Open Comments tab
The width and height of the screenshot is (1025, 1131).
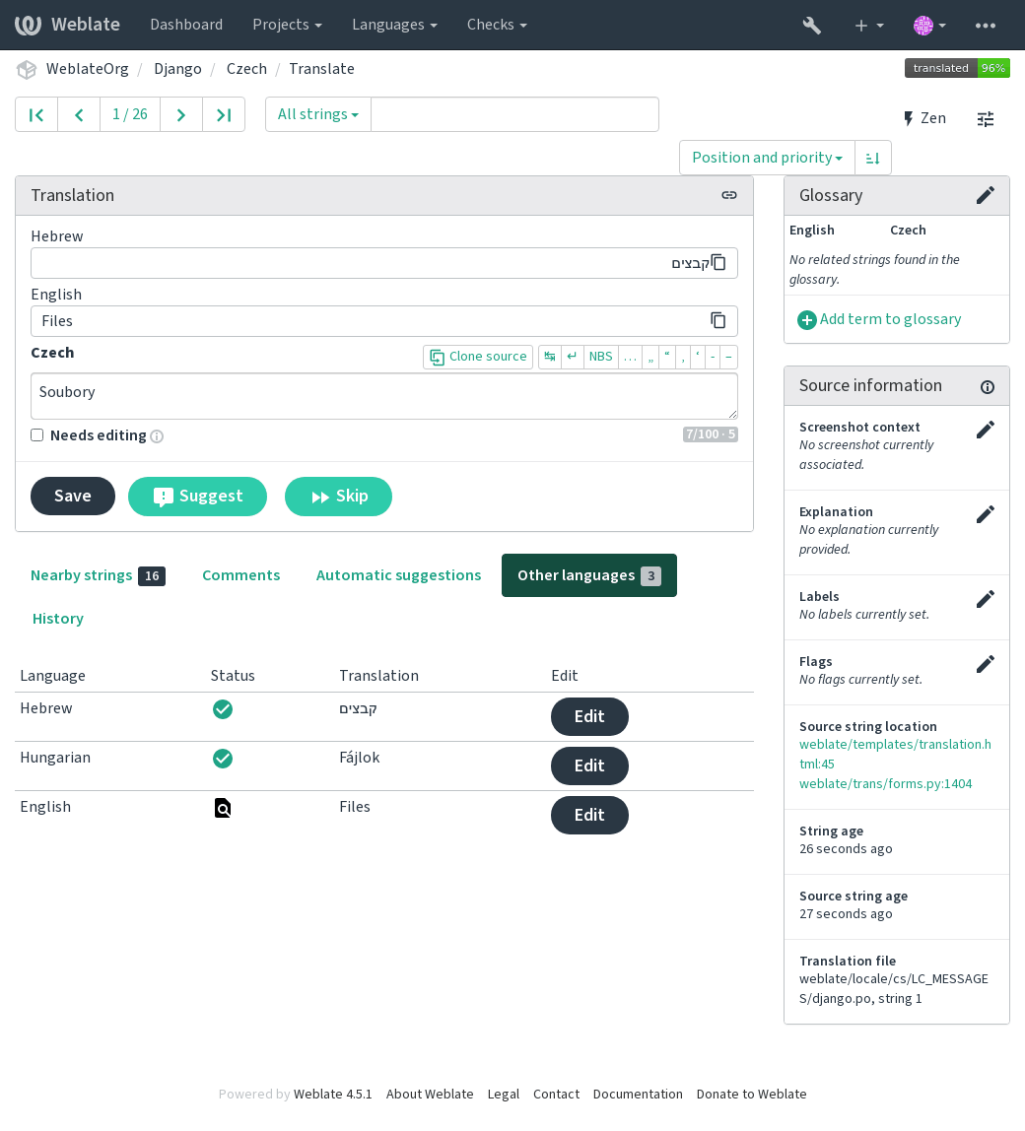click(x=241, y=575)
